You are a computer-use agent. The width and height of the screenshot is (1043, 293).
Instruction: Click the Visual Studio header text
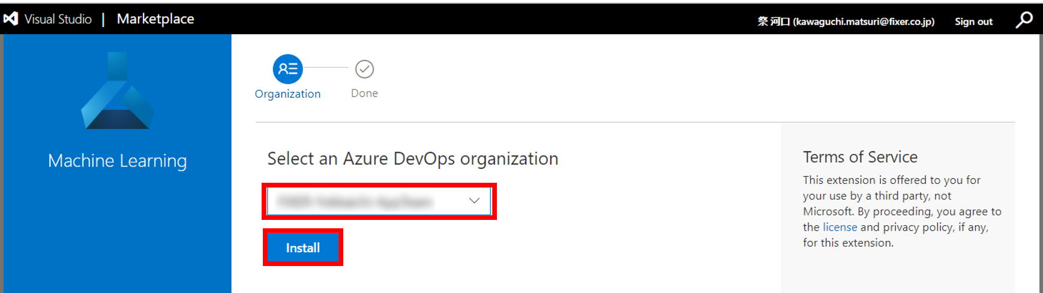click(58, 19)
